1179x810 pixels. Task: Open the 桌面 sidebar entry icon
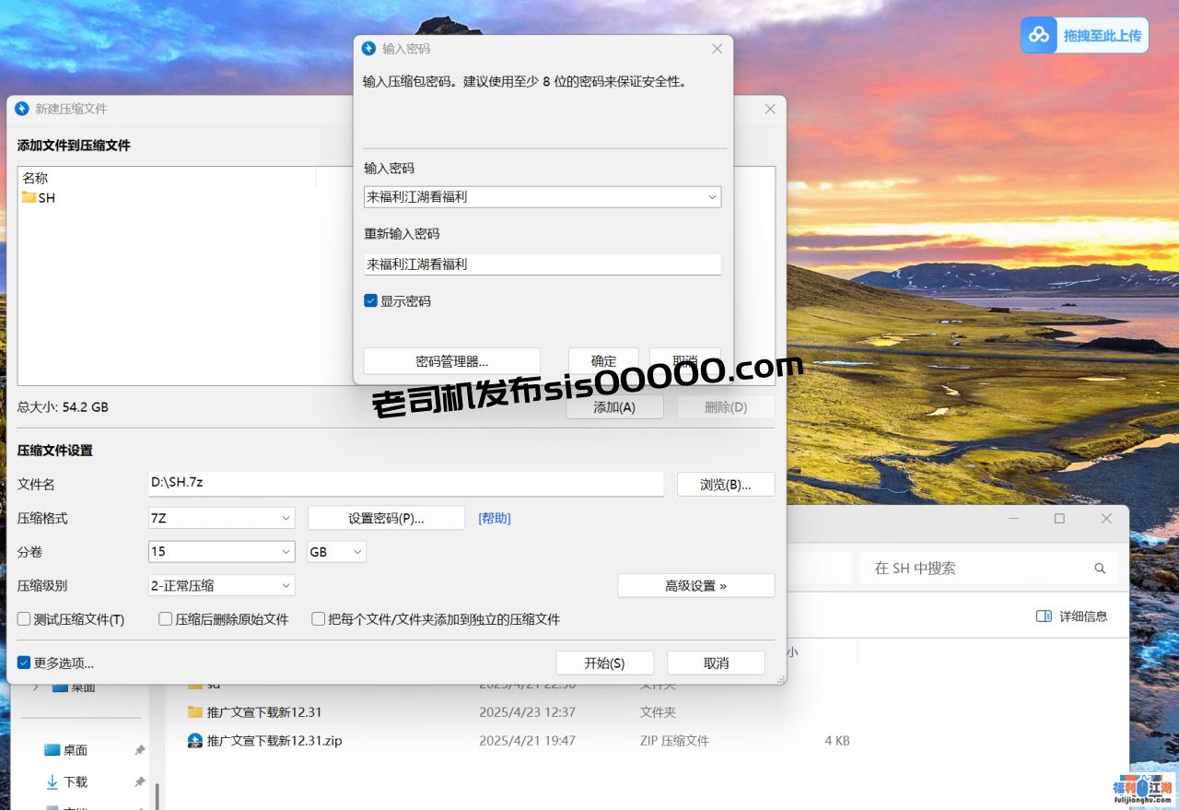[x=52, y=749]
